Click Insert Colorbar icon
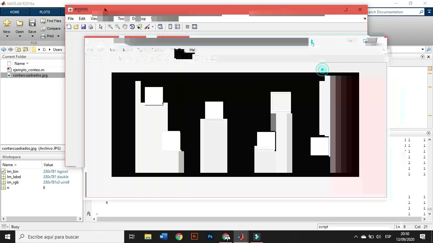This screenshot has height=243, width=433. (170, 27)
